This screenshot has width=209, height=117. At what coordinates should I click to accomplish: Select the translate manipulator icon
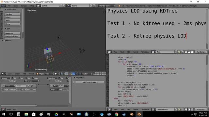coord(74,74)
